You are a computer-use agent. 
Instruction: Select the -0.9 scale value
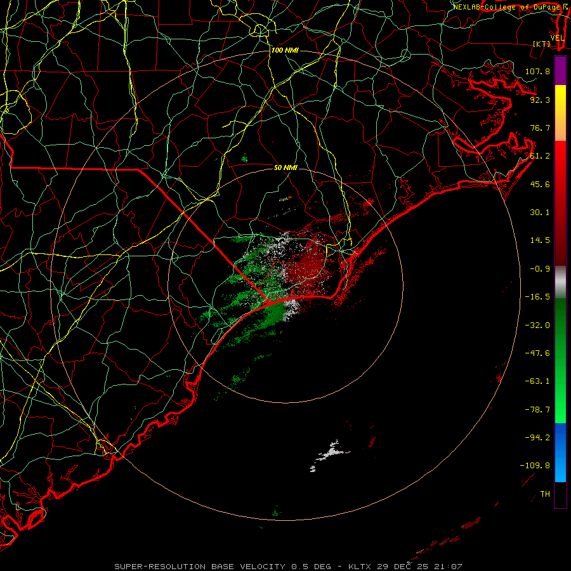point(540,269)
